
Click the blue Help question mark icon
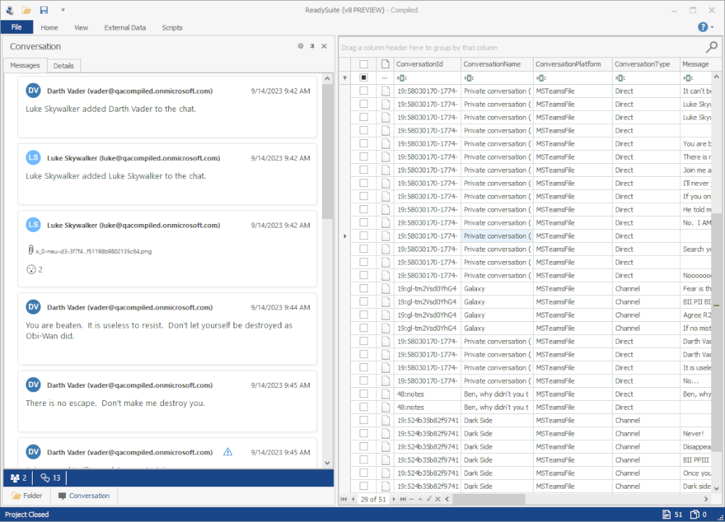[702, 27]
